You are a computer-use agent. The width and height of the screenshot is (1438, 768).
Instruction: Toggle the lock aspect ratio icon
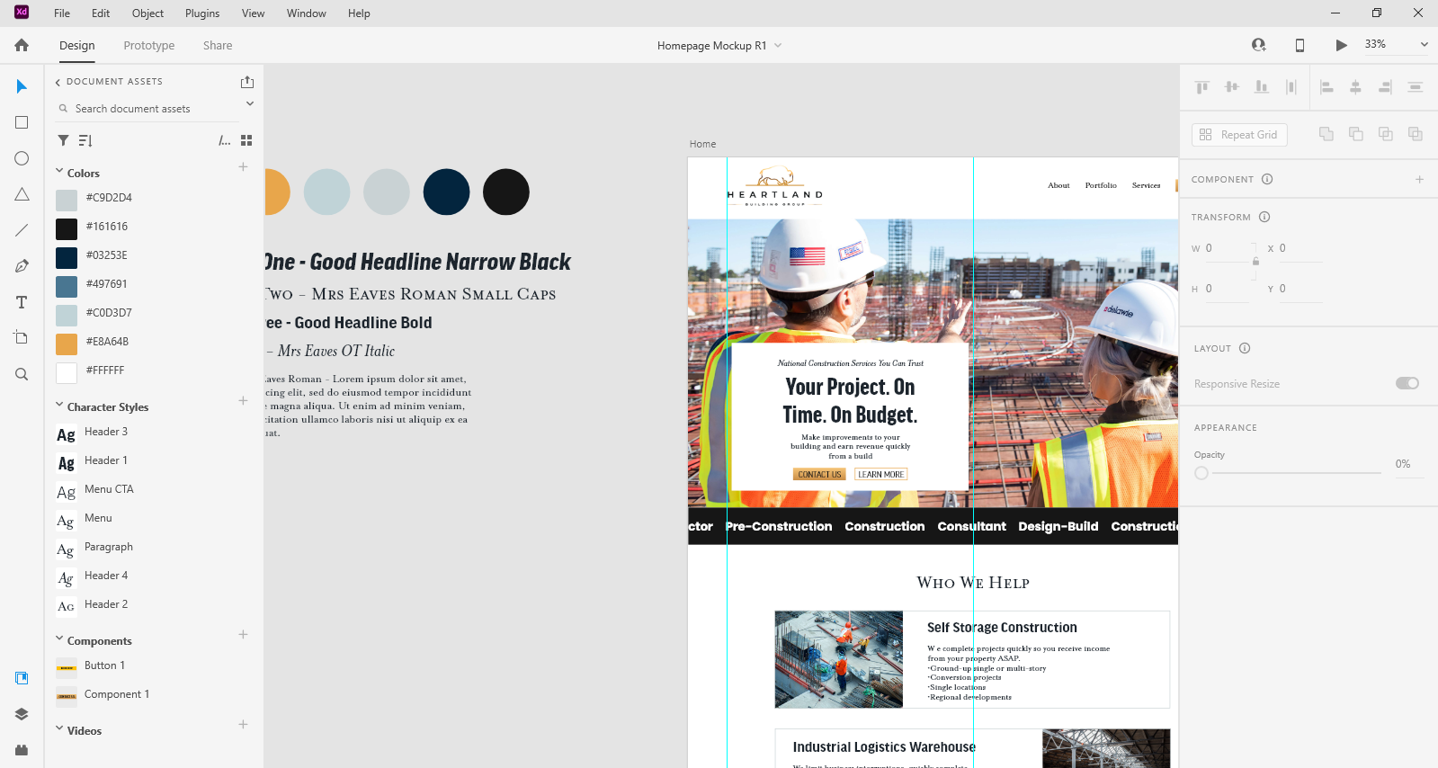click(1256, 261)
